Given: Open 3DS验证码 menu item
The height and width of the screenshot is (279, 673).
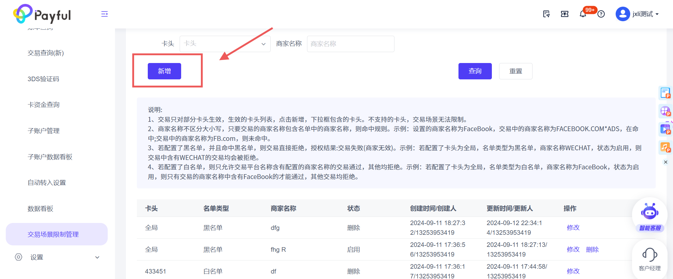Looking at the screenshot, I should [x=43, y=79].
